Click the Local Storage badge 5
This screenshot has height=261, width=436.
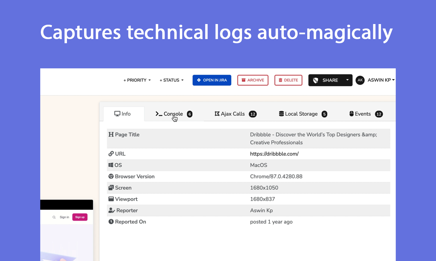(x=324, y=114)
